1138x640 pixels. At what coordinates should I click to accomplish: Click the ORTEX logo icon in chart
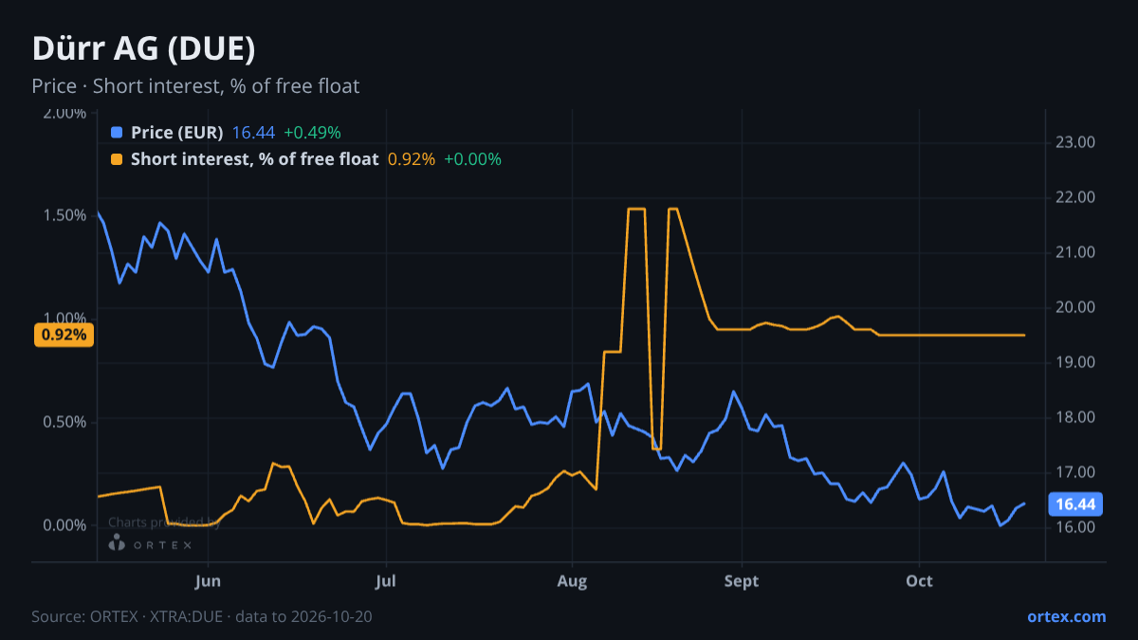tap(118, 543)
